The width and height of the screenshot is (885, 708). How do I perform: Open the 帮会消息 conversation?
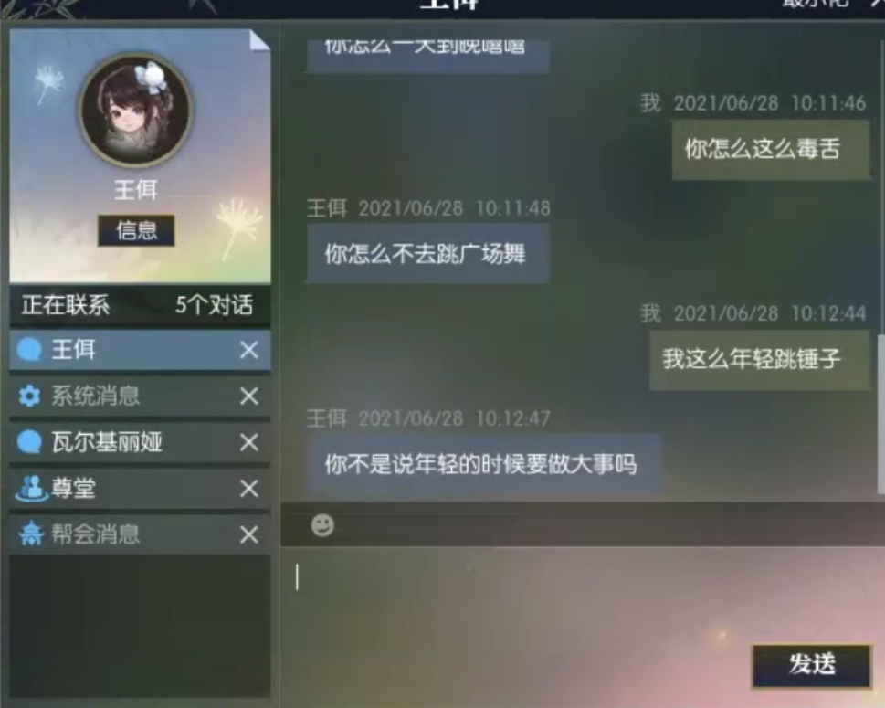click(140, 534)
